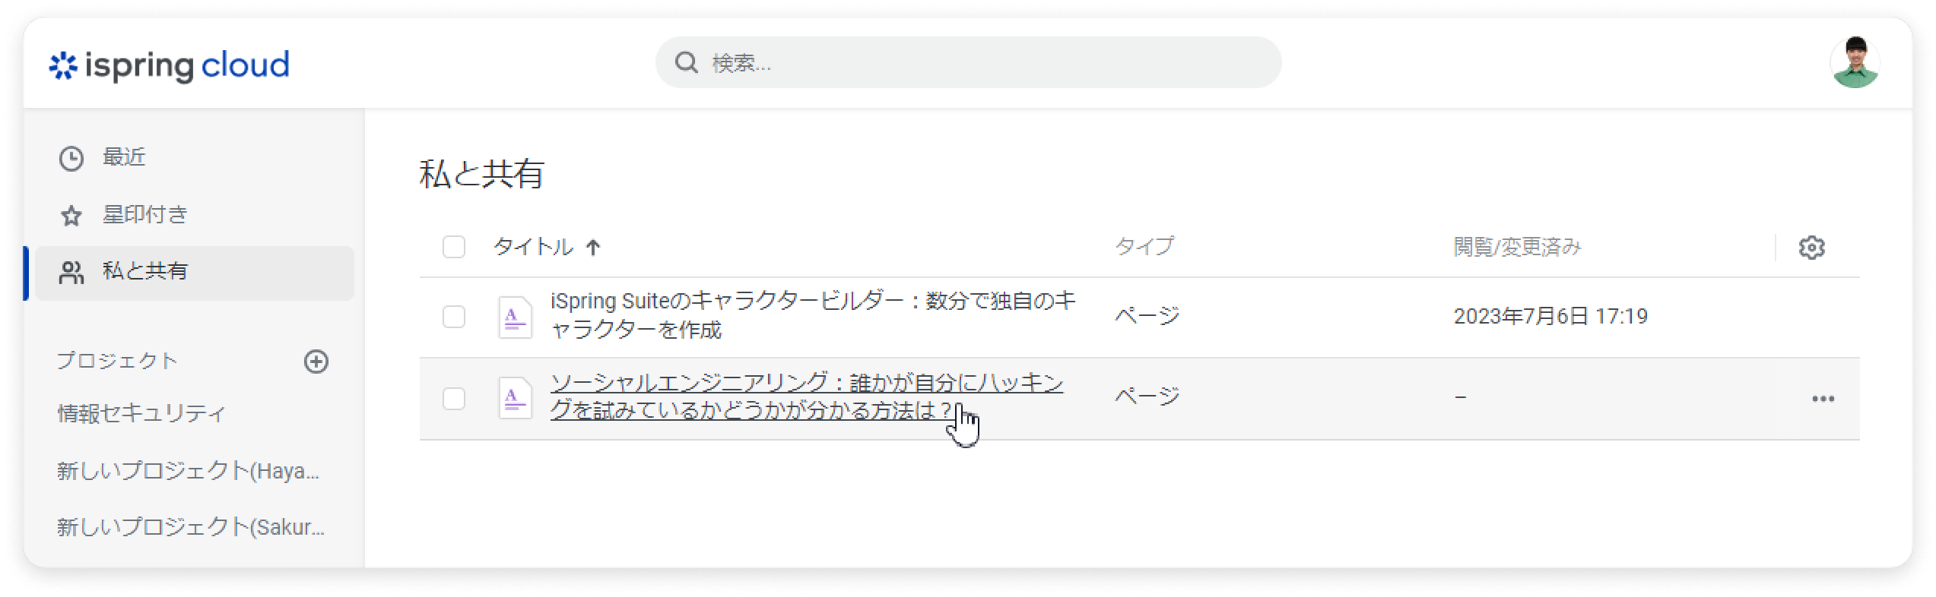Check the iSpring Suite Character Builder row

(x=454, y=317)
